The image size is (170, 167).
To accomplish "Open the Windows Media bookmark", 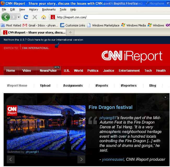I will pos(133,25).
